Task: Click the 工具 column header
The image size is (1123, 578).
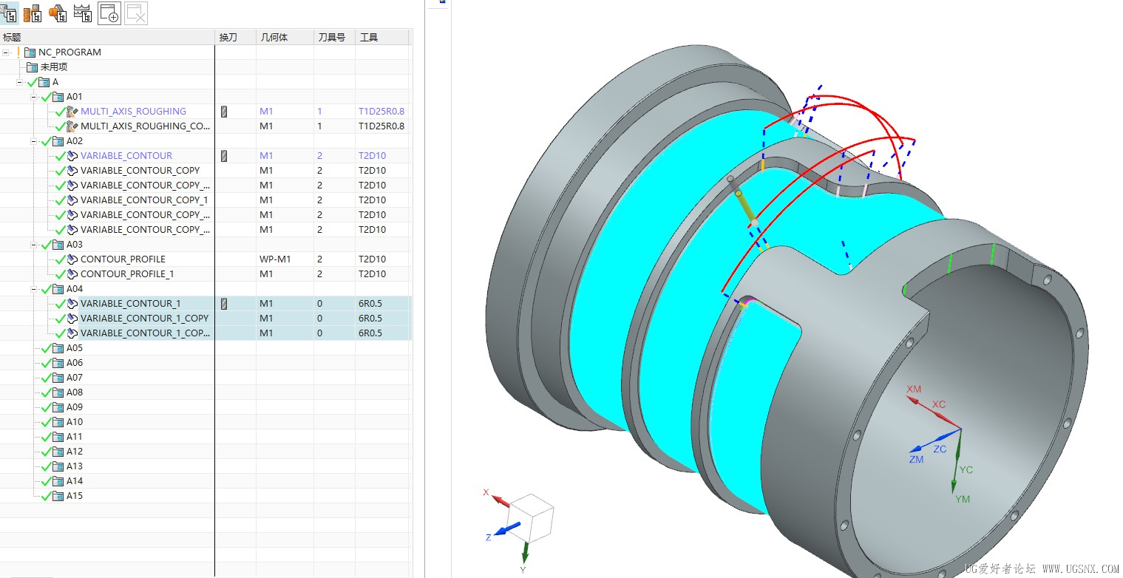Action: coord(381,37)
